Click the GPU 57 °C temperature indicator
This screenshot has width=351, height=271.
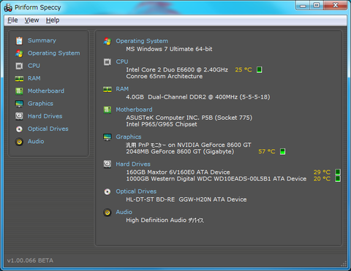tap(282, 151)
